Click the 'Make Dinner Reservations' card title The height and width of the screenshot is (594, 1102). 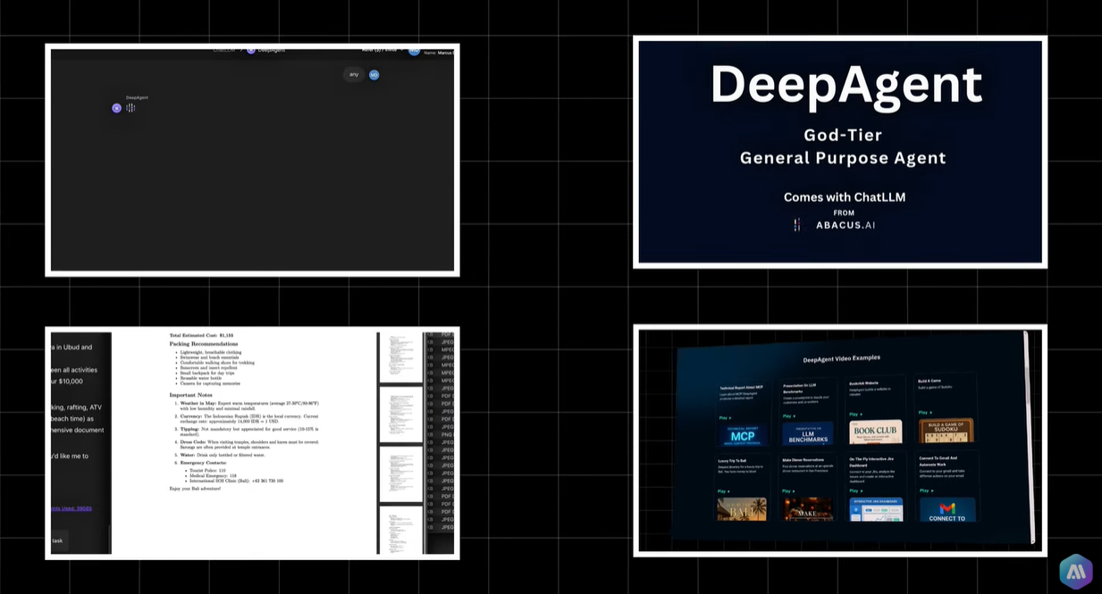tap(803, 460)
